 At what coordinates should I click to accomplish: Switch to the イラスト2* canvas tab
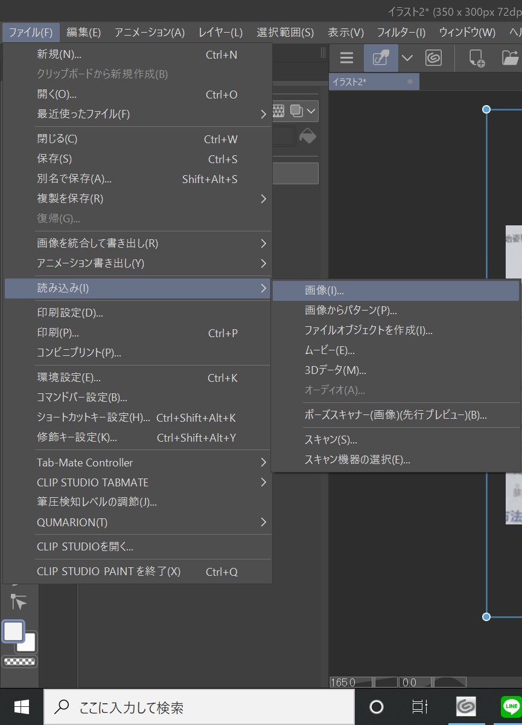coord(374,82)
